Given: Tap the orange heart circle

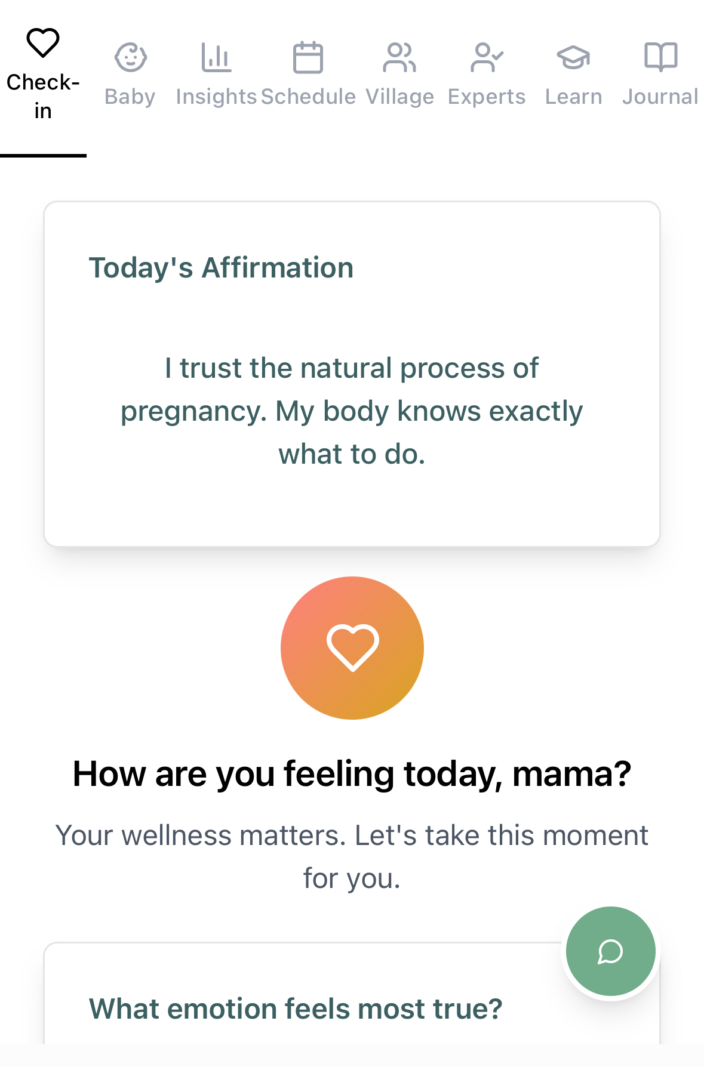Looking at the screenshot, I should click(352, 648).
